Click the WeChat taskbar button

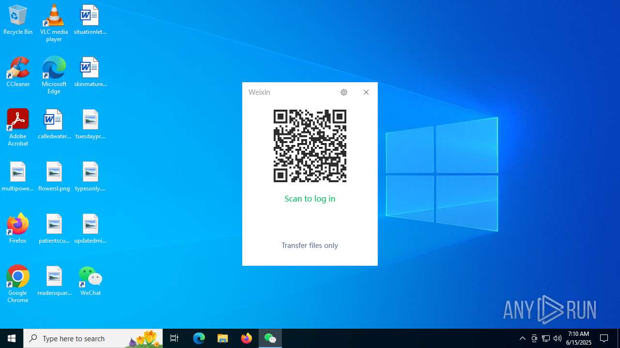pyautogui.click(x=270, y=338)
